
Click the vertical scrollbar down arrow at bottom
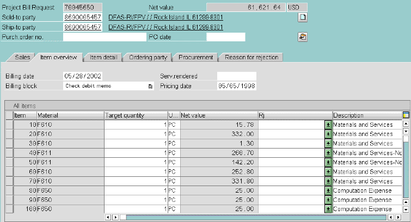pos(406,209)
